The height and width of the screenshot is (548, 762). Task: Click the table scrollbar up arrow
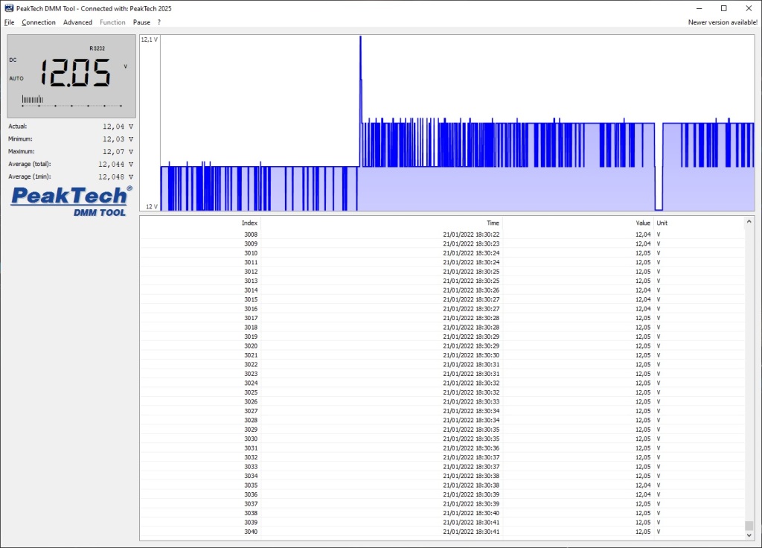pos(749,221)
